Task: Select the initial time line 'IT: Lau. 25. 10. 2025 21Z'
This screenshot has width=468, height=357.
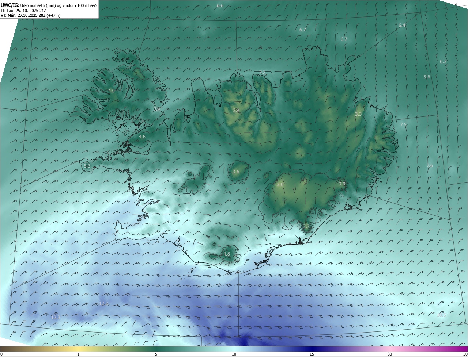Action: coord(24,11)
